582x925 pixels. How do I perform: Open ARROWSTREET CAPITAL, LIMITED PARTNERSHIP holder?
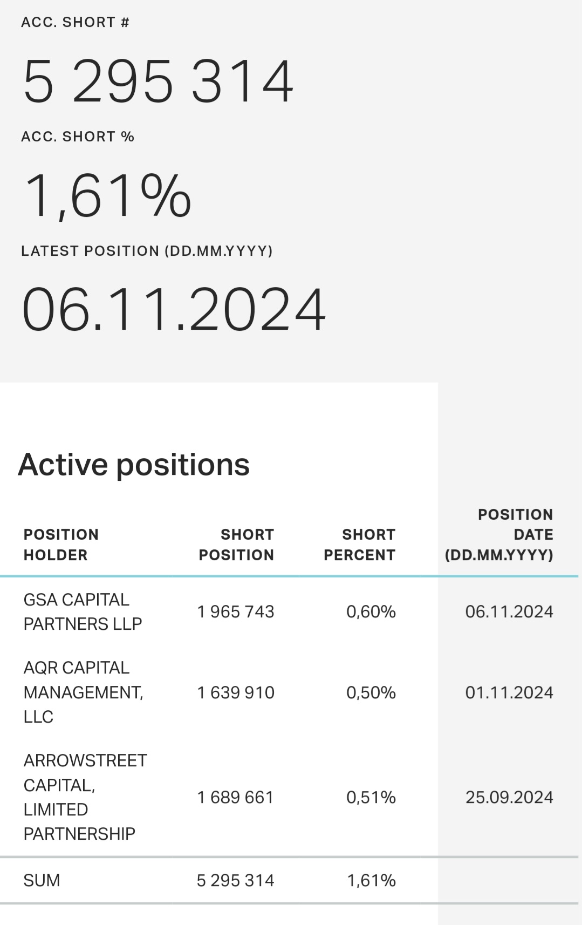(x=85, y=797)
